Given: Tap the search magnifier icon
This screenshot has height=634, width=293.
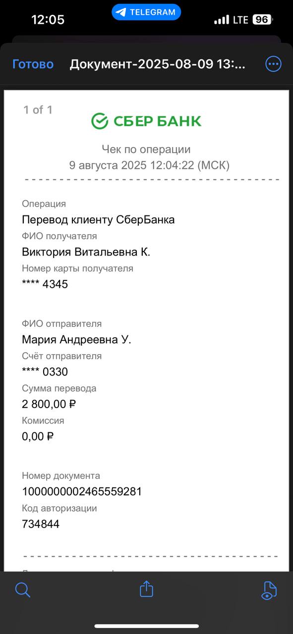Looking at the screenshot, I should tap(23, 589).
